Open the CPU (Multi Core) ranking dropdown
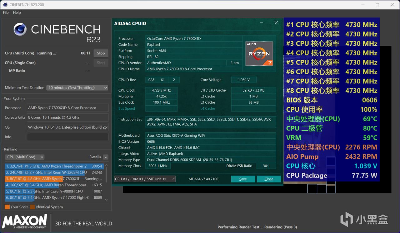400x233 pixels. (x=25, y=157)
